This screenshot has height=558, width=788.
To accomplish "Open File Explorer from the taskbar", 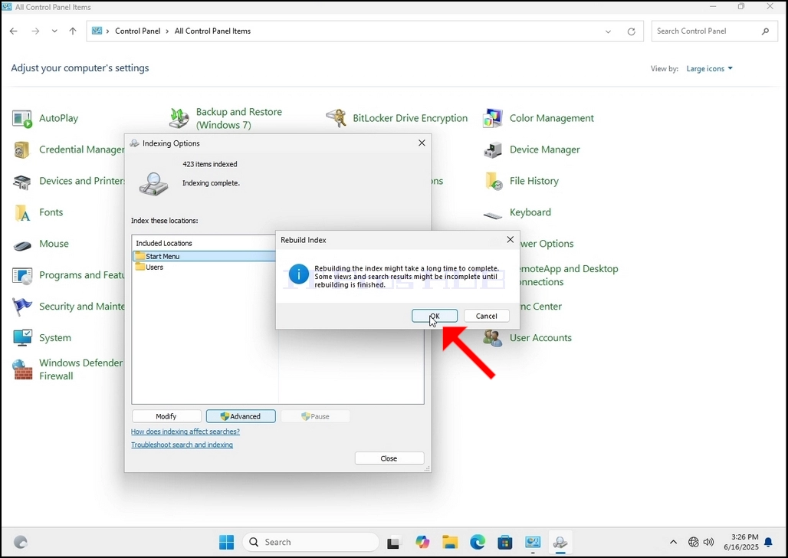I will (x=450, y=542).
